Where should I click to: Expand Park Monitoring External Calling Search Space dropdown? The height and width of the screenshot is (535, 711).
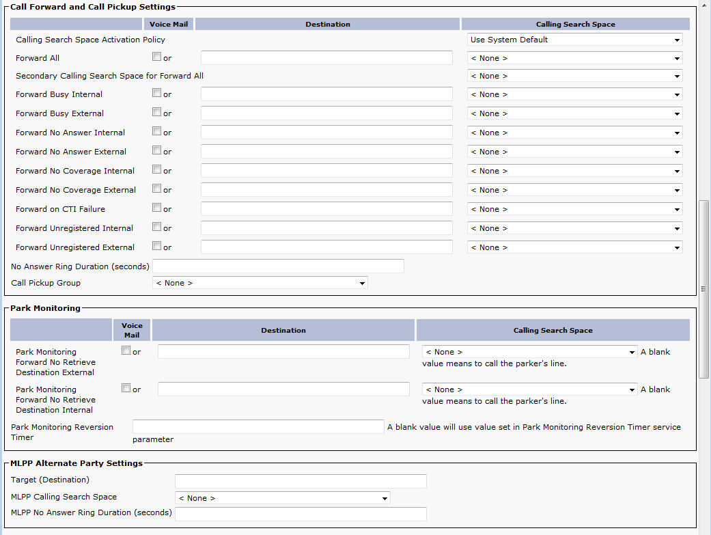point(529,352)
